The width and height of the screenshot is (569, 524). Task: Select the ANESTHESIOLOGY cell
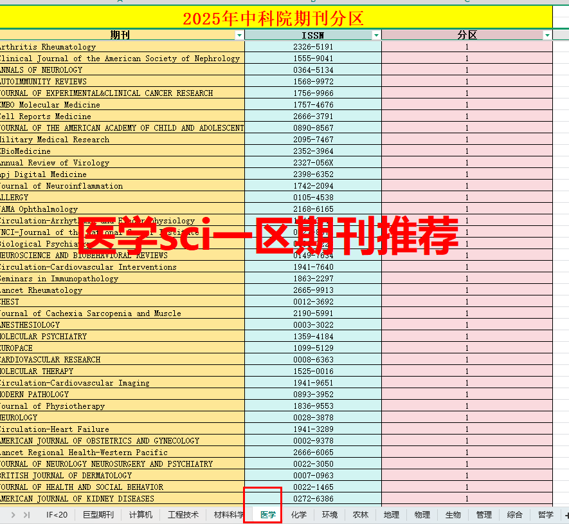pyautogui.click(x=122, y=325)
